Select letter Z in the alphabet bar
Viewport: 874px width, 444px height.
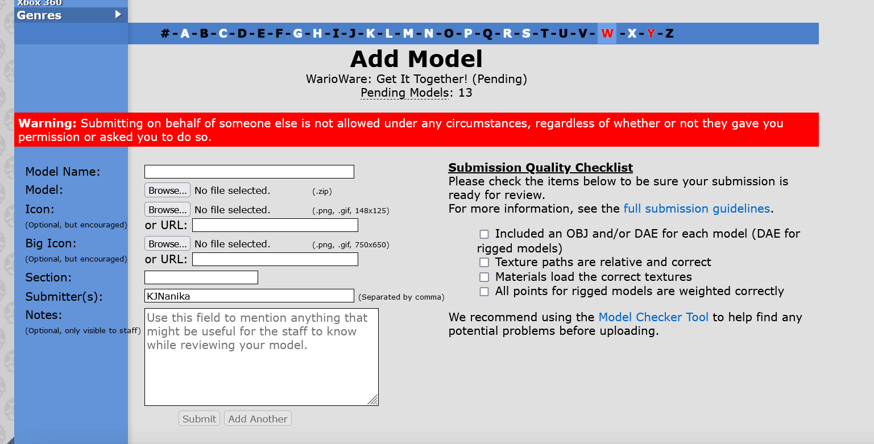tap(669, 34)
